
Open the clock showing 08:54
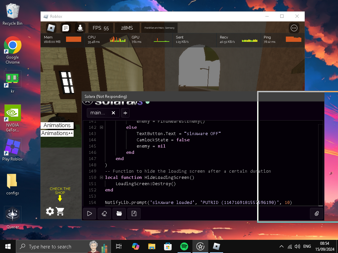pos(325,246)
